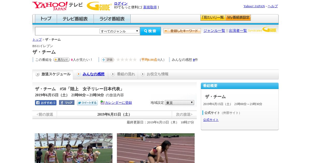Click the arrow icon on the 放送スケジュール tab

[38, 74]
